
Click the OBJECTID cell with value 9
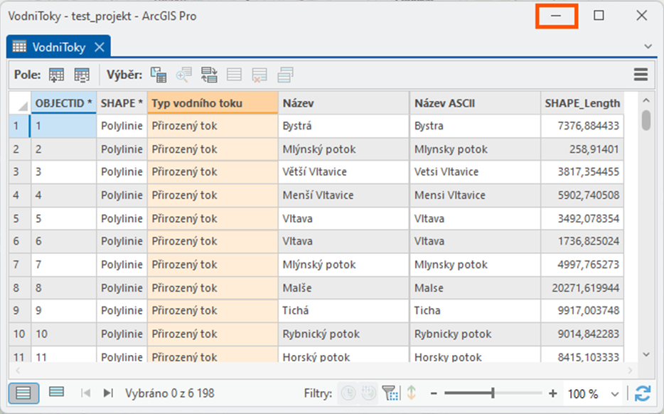63,311
